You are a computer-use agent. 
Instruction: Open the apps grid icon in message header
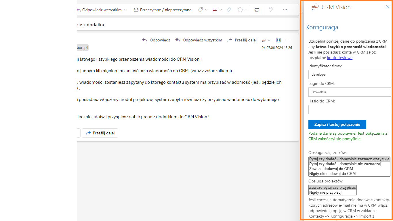tap(278, 40)
